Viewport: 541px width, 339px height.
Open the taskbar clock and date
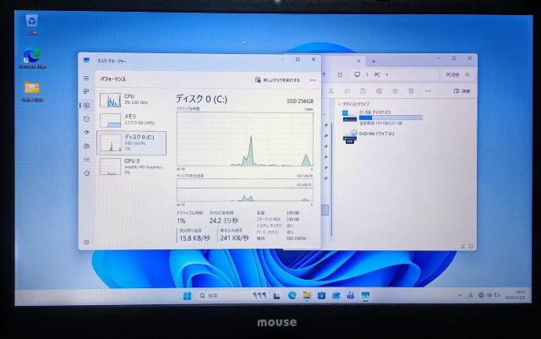[x=515, y=295]
